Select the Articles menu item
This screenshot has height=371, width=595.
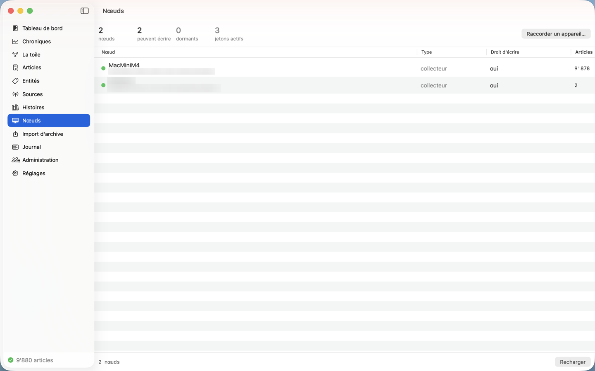(49, 68)
